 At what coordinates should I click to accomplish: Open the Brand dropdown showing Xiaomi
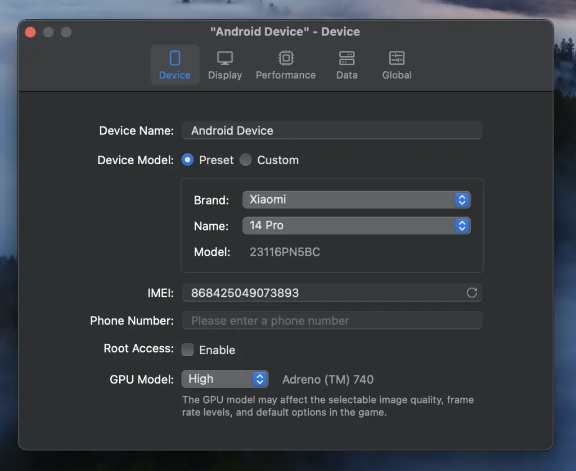356,200
